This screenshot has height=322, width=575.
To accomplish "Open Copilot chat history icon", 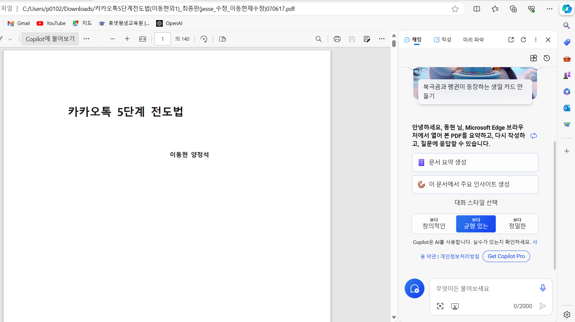I will coord(547,58).
